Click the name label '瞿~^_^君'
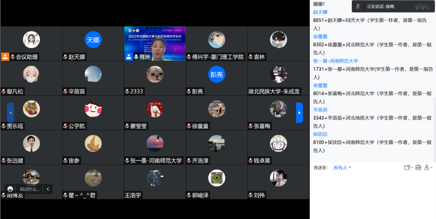Viewport: 436px width, 219px height. (x=82, y=195)
